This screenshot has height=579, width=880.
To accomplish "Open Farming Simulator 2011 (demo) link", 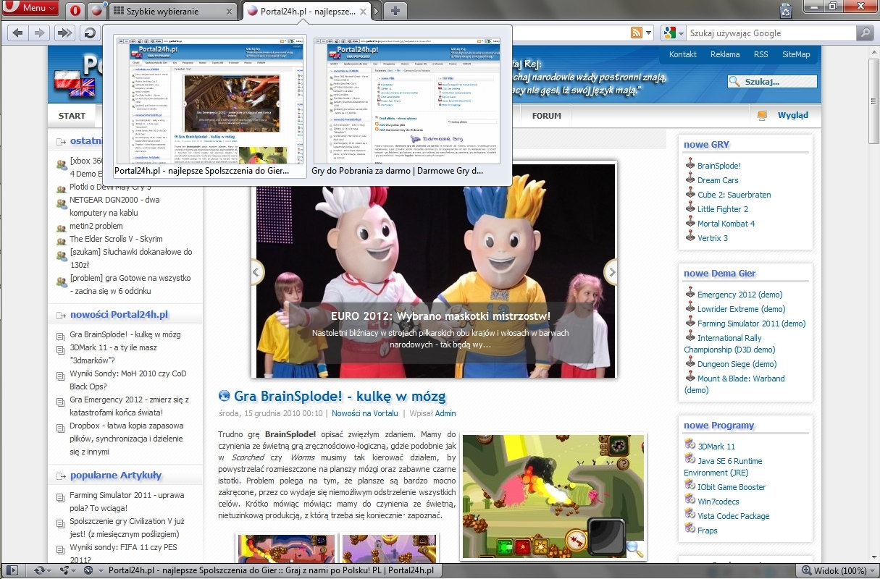I will coord(751,324).
